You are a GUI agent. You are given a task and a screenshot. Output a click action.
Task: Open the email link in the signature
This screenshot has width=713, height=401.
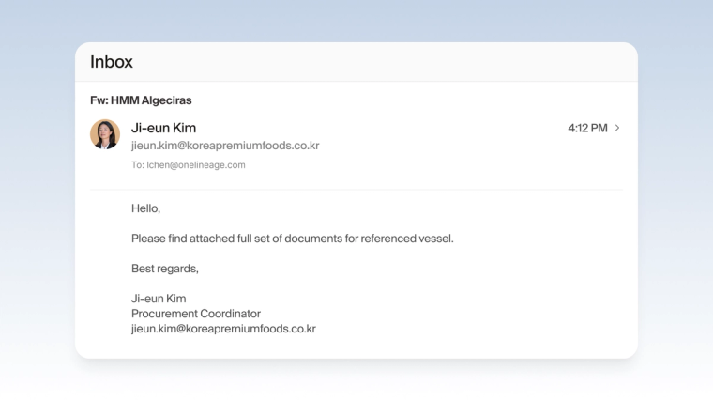coord(223,329)
